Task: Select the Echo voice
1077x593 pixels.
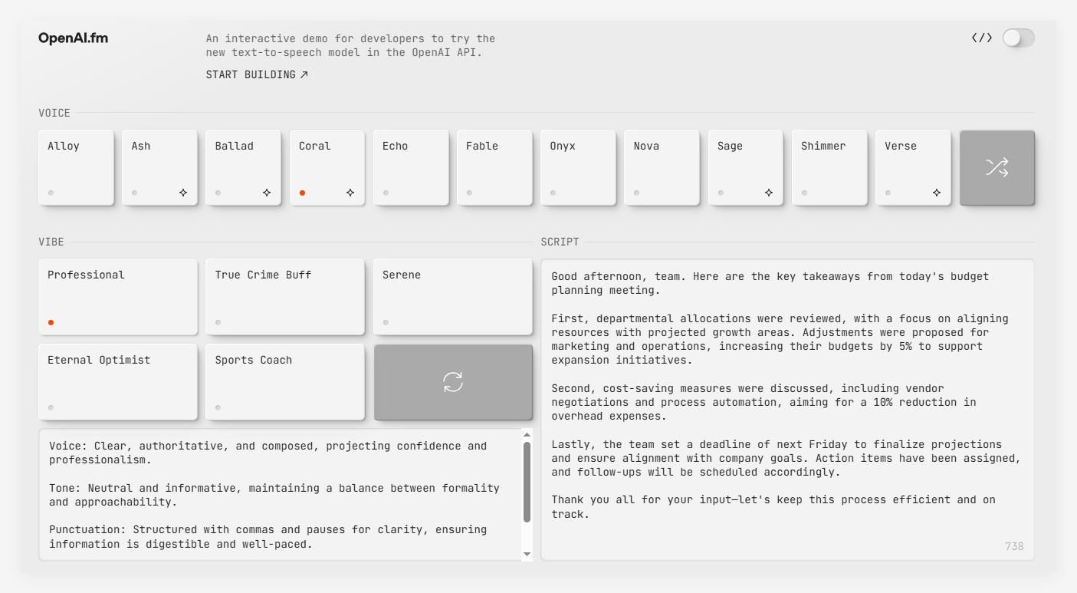Action: coord(411,168)
